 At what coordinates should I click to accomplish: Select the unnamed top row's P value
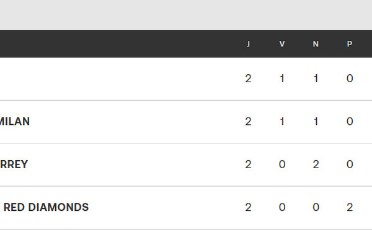click(x=350, y=79)
